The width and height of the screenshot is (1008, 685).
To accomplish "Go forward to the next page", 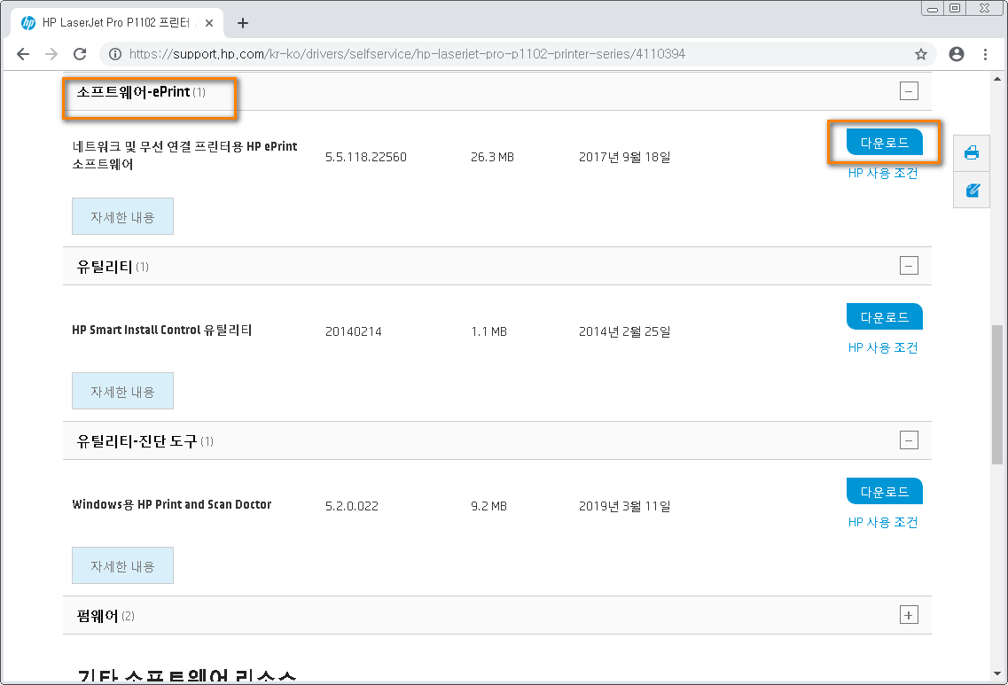I will 51,54.
